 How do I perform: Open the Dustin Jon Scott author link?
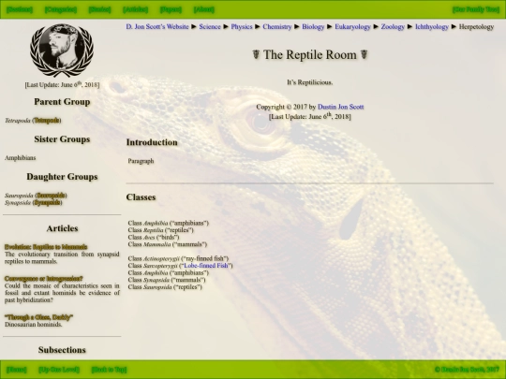coord(341,107)
